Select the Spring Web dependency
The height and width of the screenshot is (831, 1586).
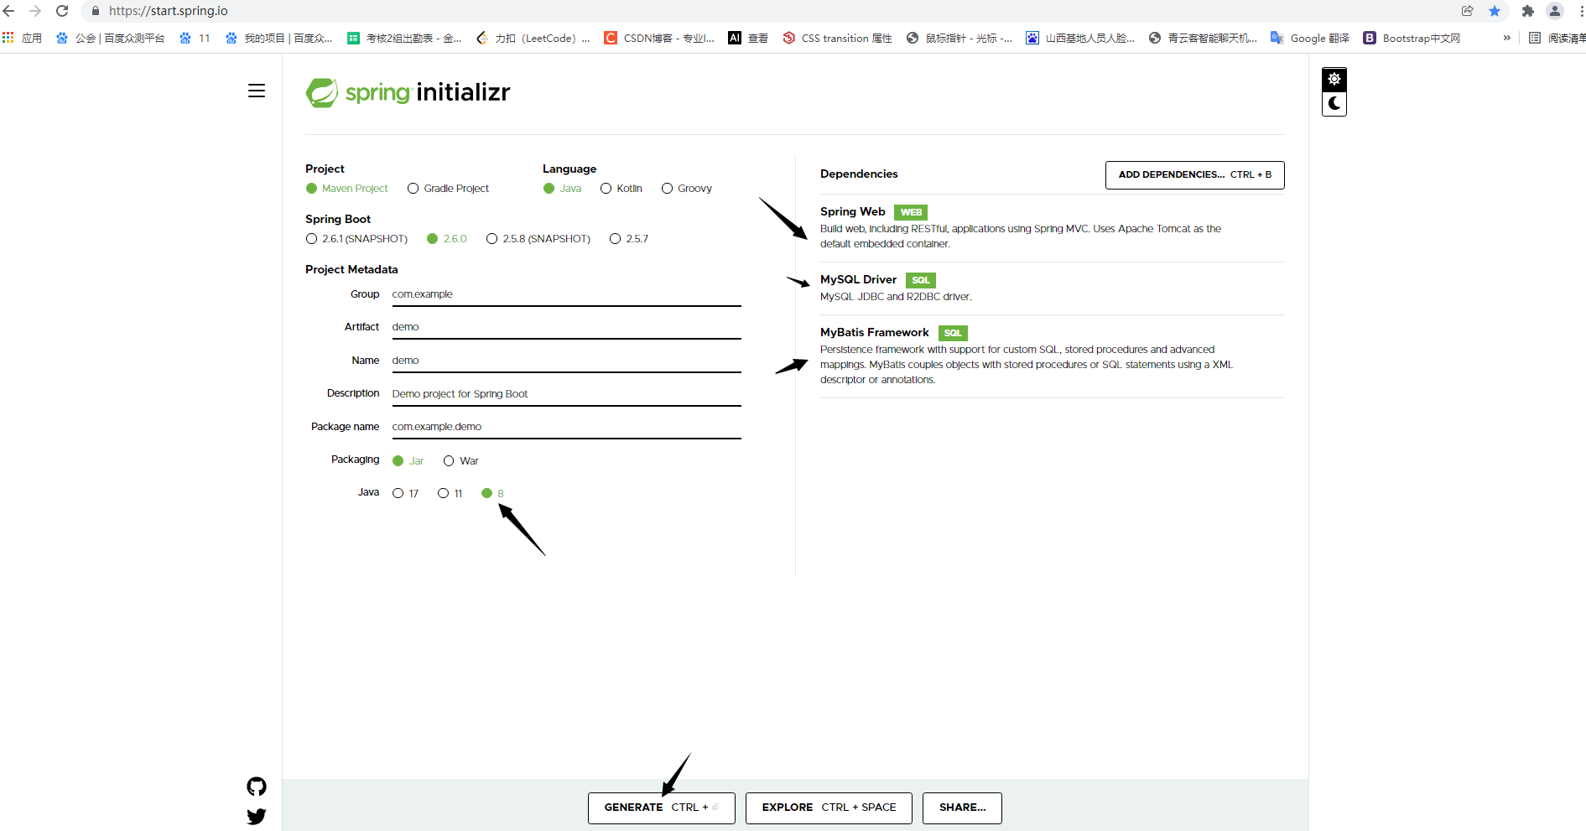point(1052,227)
